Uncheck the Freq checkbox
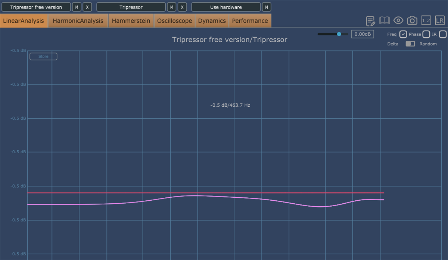 (403, 34)
